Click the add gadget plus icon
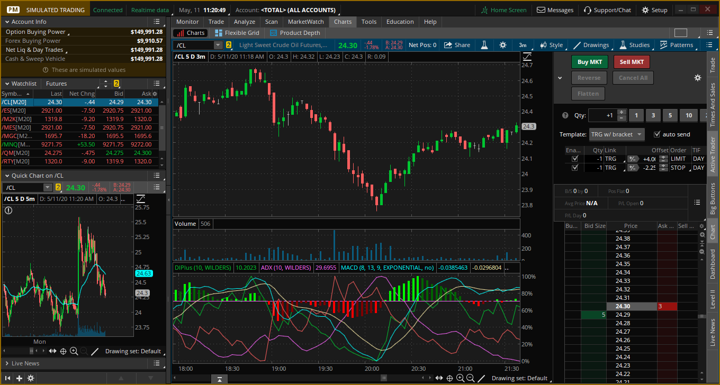This screenshot has height=385, width=720. [x=19, y=378]
